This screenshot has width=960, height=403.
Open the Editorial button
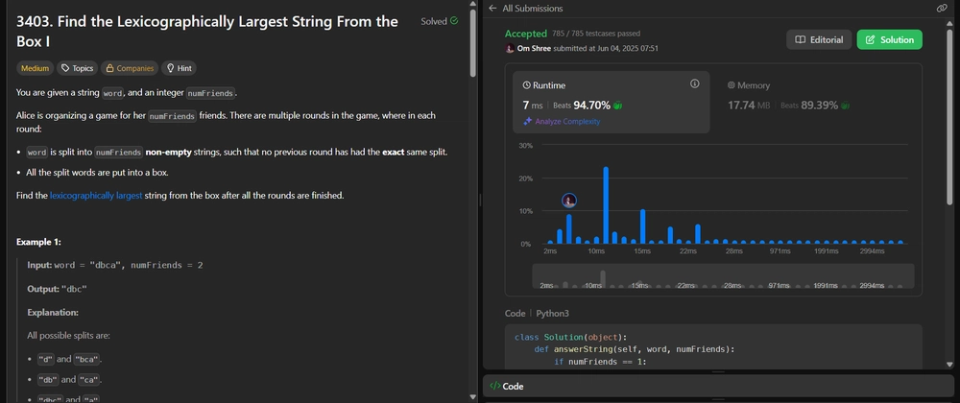819,39
